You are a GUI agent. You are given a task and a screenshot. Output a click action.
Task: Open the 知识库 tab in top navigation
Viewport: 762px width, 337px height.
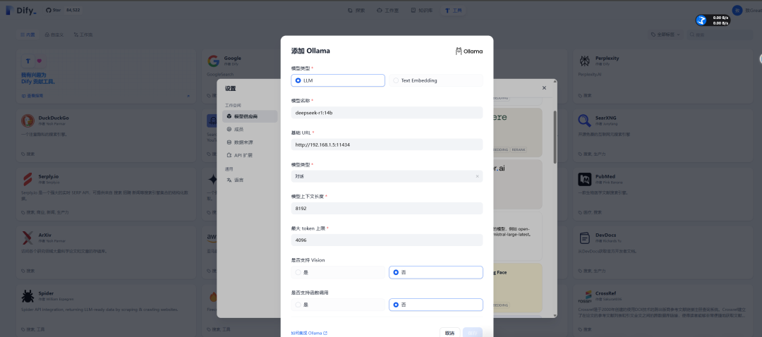click(x=422, y=10)
